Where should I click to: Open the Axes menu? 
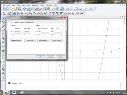pyautogui.click(x=24, y=5)
